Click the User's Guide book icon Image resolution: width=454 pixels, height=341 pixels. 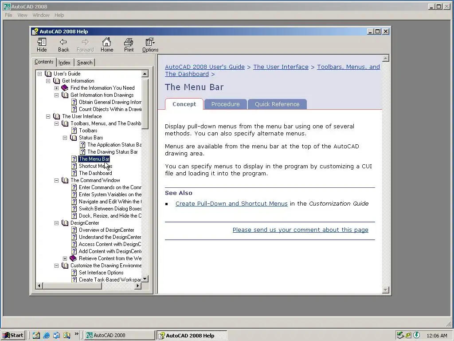pos(48,74)
